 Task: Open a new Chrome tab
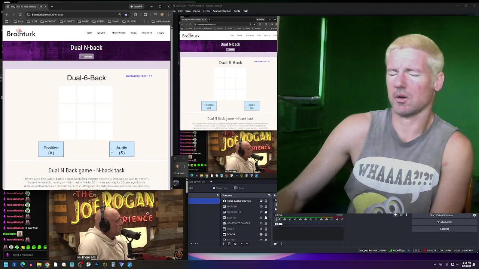52,6
